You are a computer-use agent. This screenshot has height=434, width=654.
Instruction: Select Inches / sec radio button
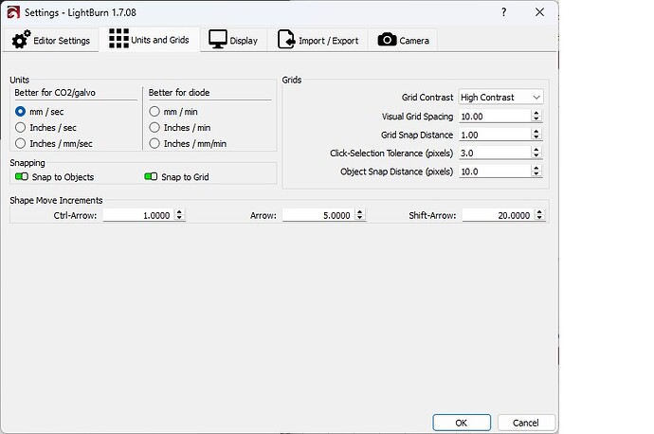pyautogui.click(x=21, y=127)
